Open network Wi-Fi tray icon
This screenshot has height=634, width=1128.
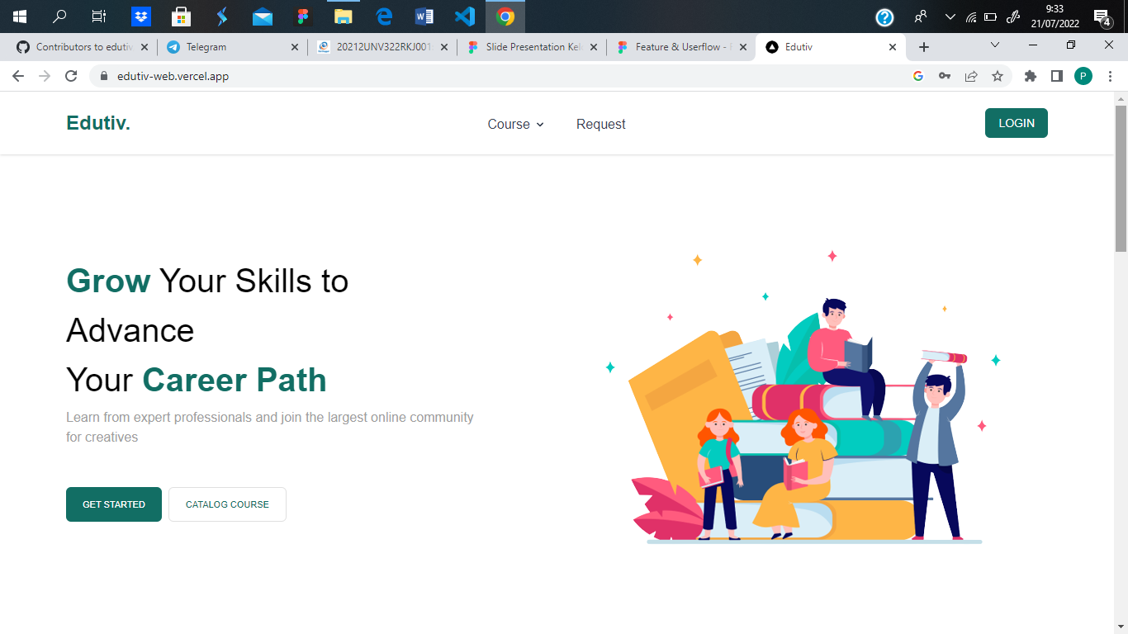pos(971,17)
